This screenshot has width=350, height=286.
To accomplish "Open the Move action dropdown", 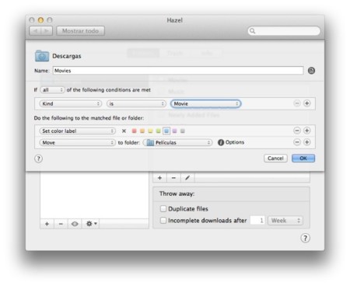I will (77, 142).
